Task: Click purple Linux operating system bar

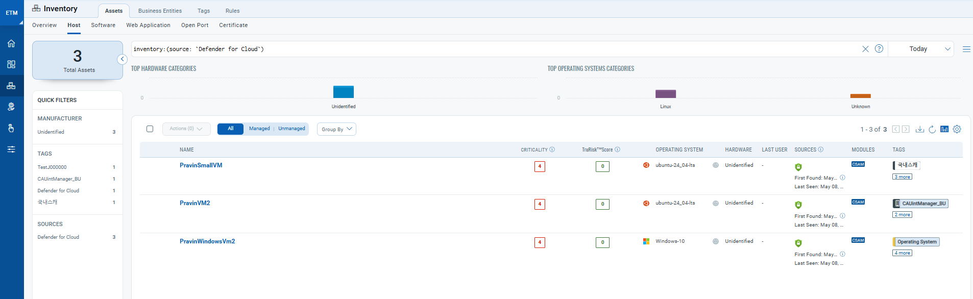Action: pos(666,94)
